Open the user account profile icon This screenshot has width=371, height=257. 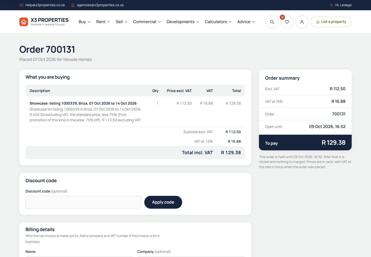click(302, 22)
